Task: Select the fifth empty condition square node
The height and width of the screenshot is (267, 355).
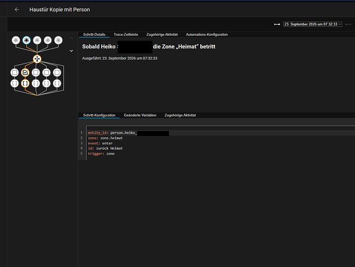Action: (x=57, y=73)
